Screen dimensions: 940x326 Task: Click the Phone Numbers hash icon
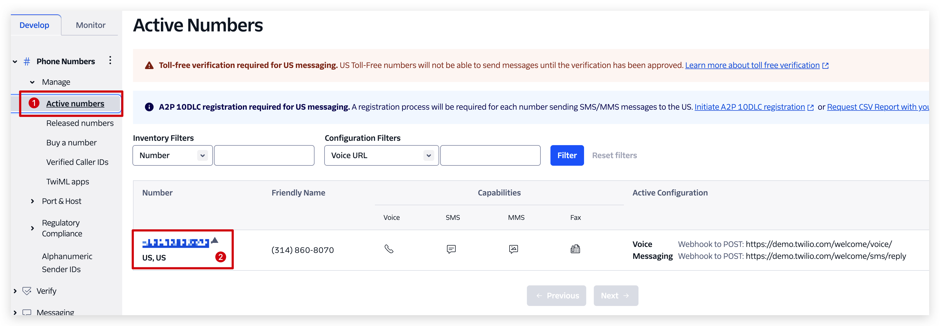(x=27, y=61)
